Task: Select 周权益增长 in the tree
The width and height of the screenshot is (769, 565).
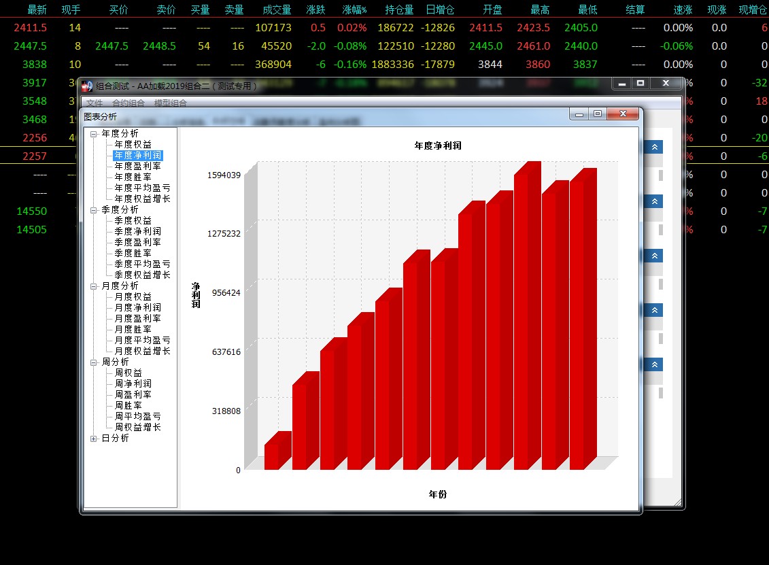Action: [137, 427]
